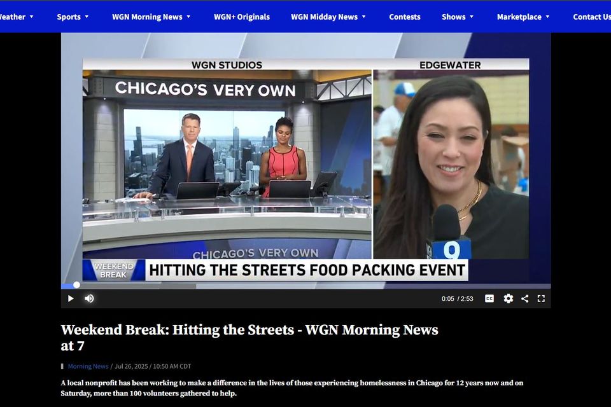Open video settings gear
611x407 pixels.
point(508,298)
